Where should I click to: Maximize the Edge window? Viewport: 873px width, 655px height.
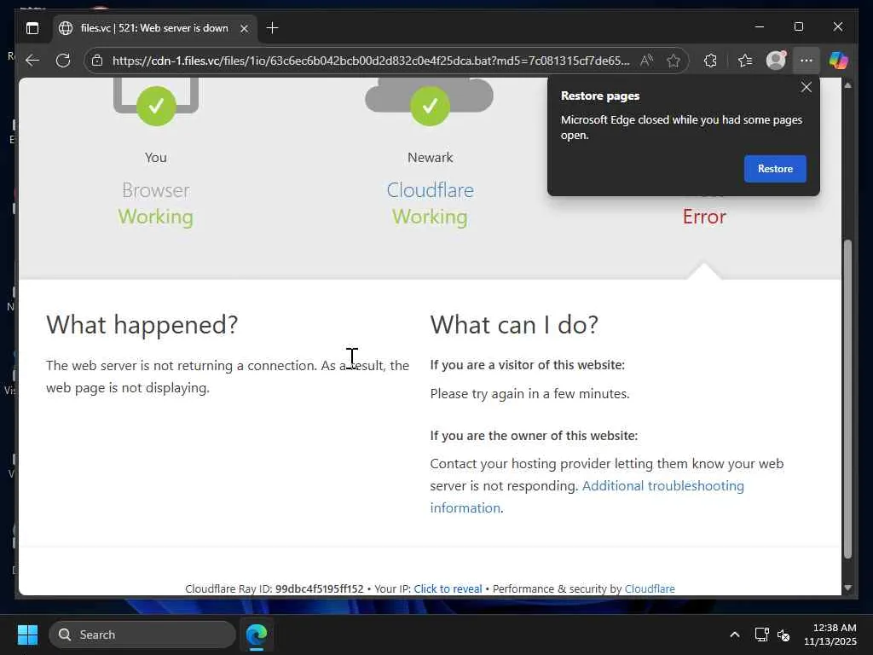[x=798, y=26]
